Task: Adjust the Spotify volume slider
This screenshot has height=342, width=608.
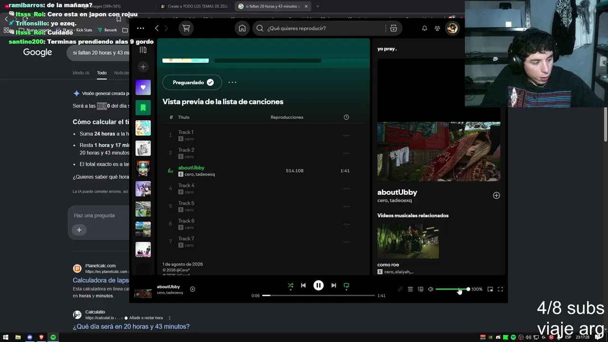Action: (452, 289)
